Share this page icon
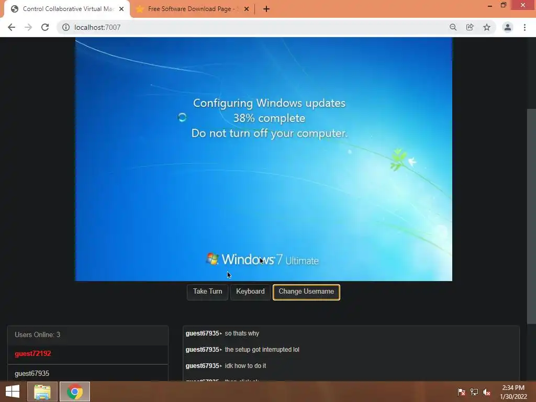The height and width of the screenshot is (402, 536). (x=470, y=27)
